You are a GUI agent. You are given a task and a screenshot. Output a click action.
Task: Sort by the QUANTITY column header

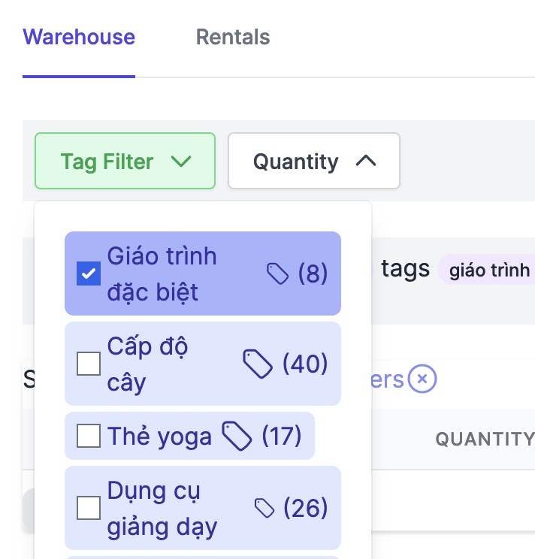(x=485, y=440)
